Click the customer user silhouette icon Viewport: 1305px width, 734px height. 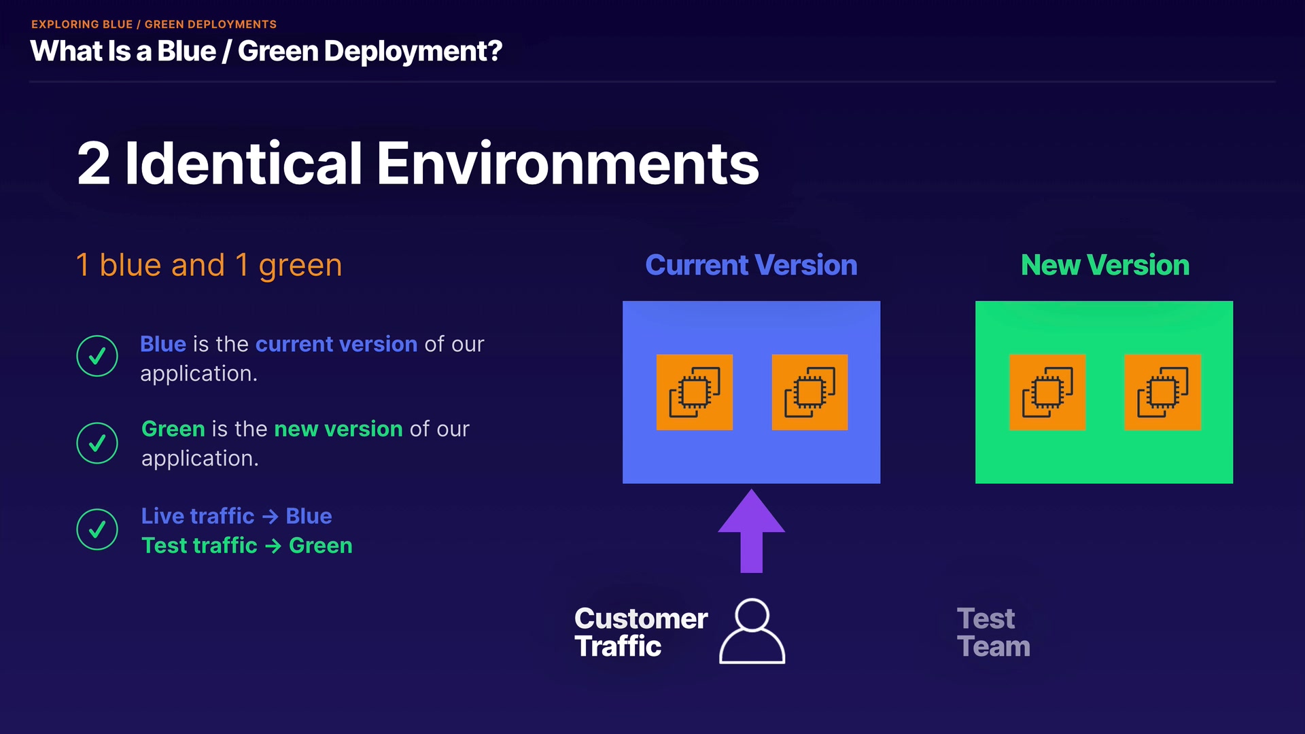752,631
